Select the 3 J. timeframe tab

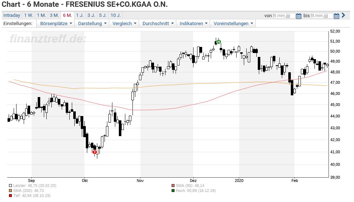pos(91,15)
